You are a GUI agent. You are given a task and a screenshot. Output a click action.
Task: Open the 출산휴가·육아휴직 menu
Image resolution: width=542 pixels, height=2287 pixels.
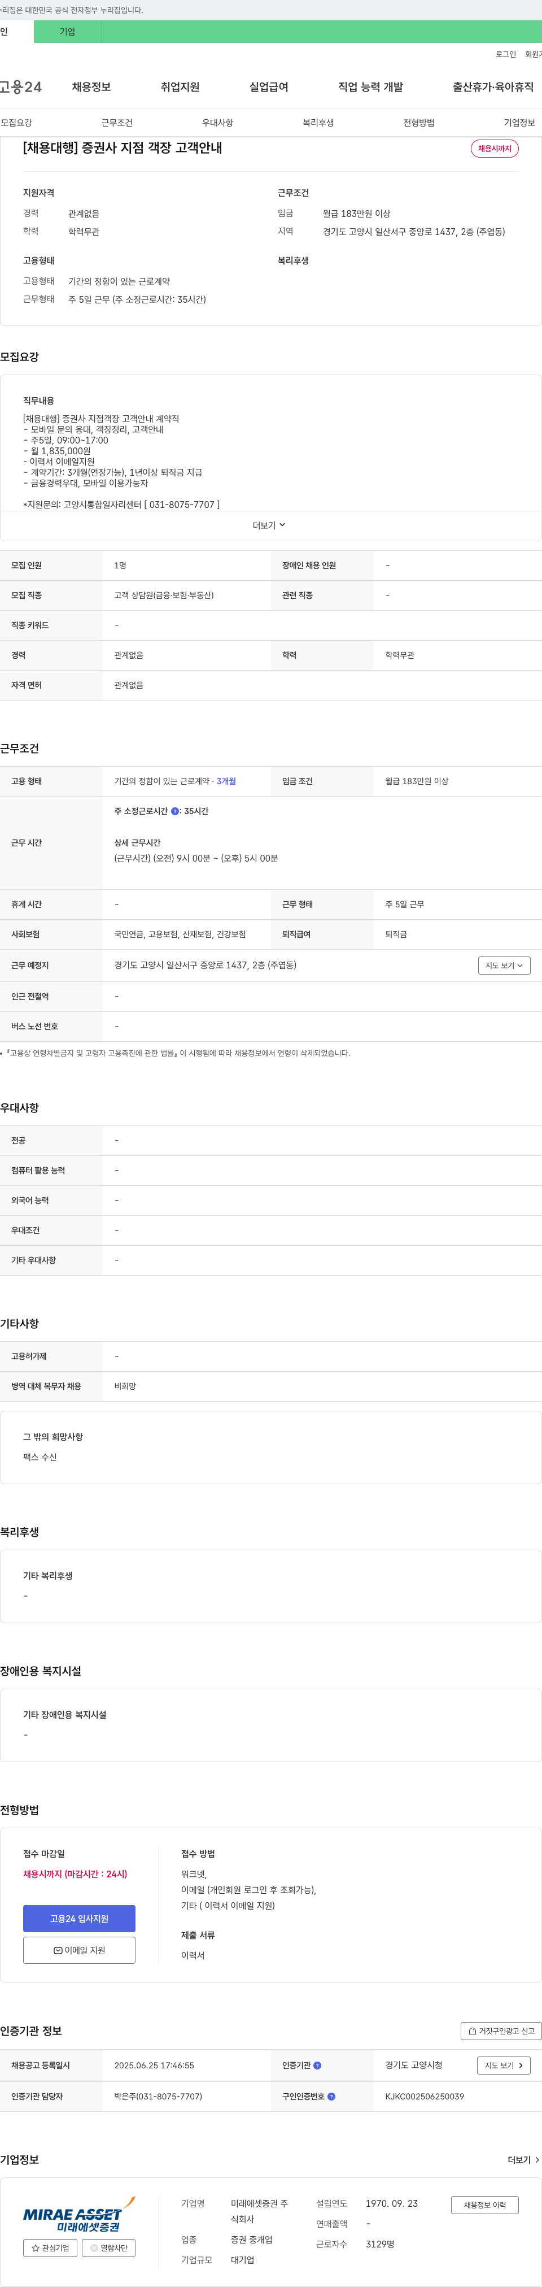(x=493, y=87)
